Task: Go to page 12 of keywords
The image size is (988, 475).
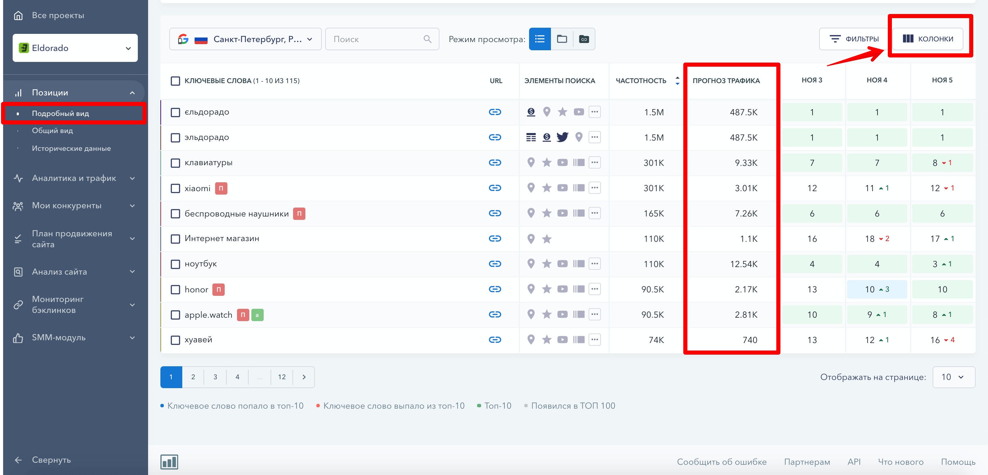Action: click(282, 377)
